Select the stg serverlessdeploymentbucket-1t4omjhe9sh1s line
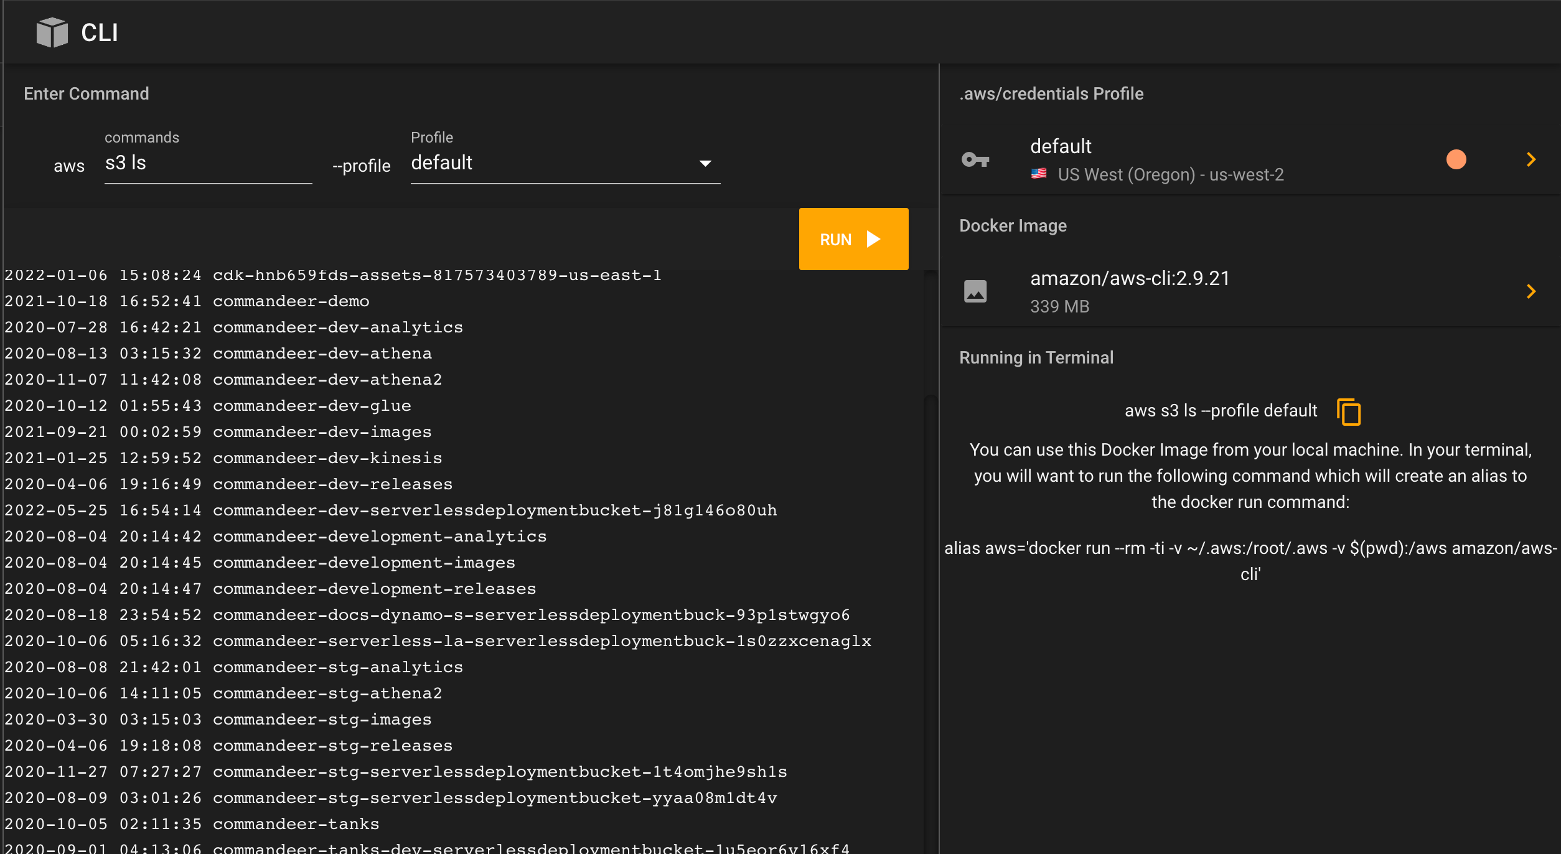This screenshot has width=1561, height=854. (396, 772)
